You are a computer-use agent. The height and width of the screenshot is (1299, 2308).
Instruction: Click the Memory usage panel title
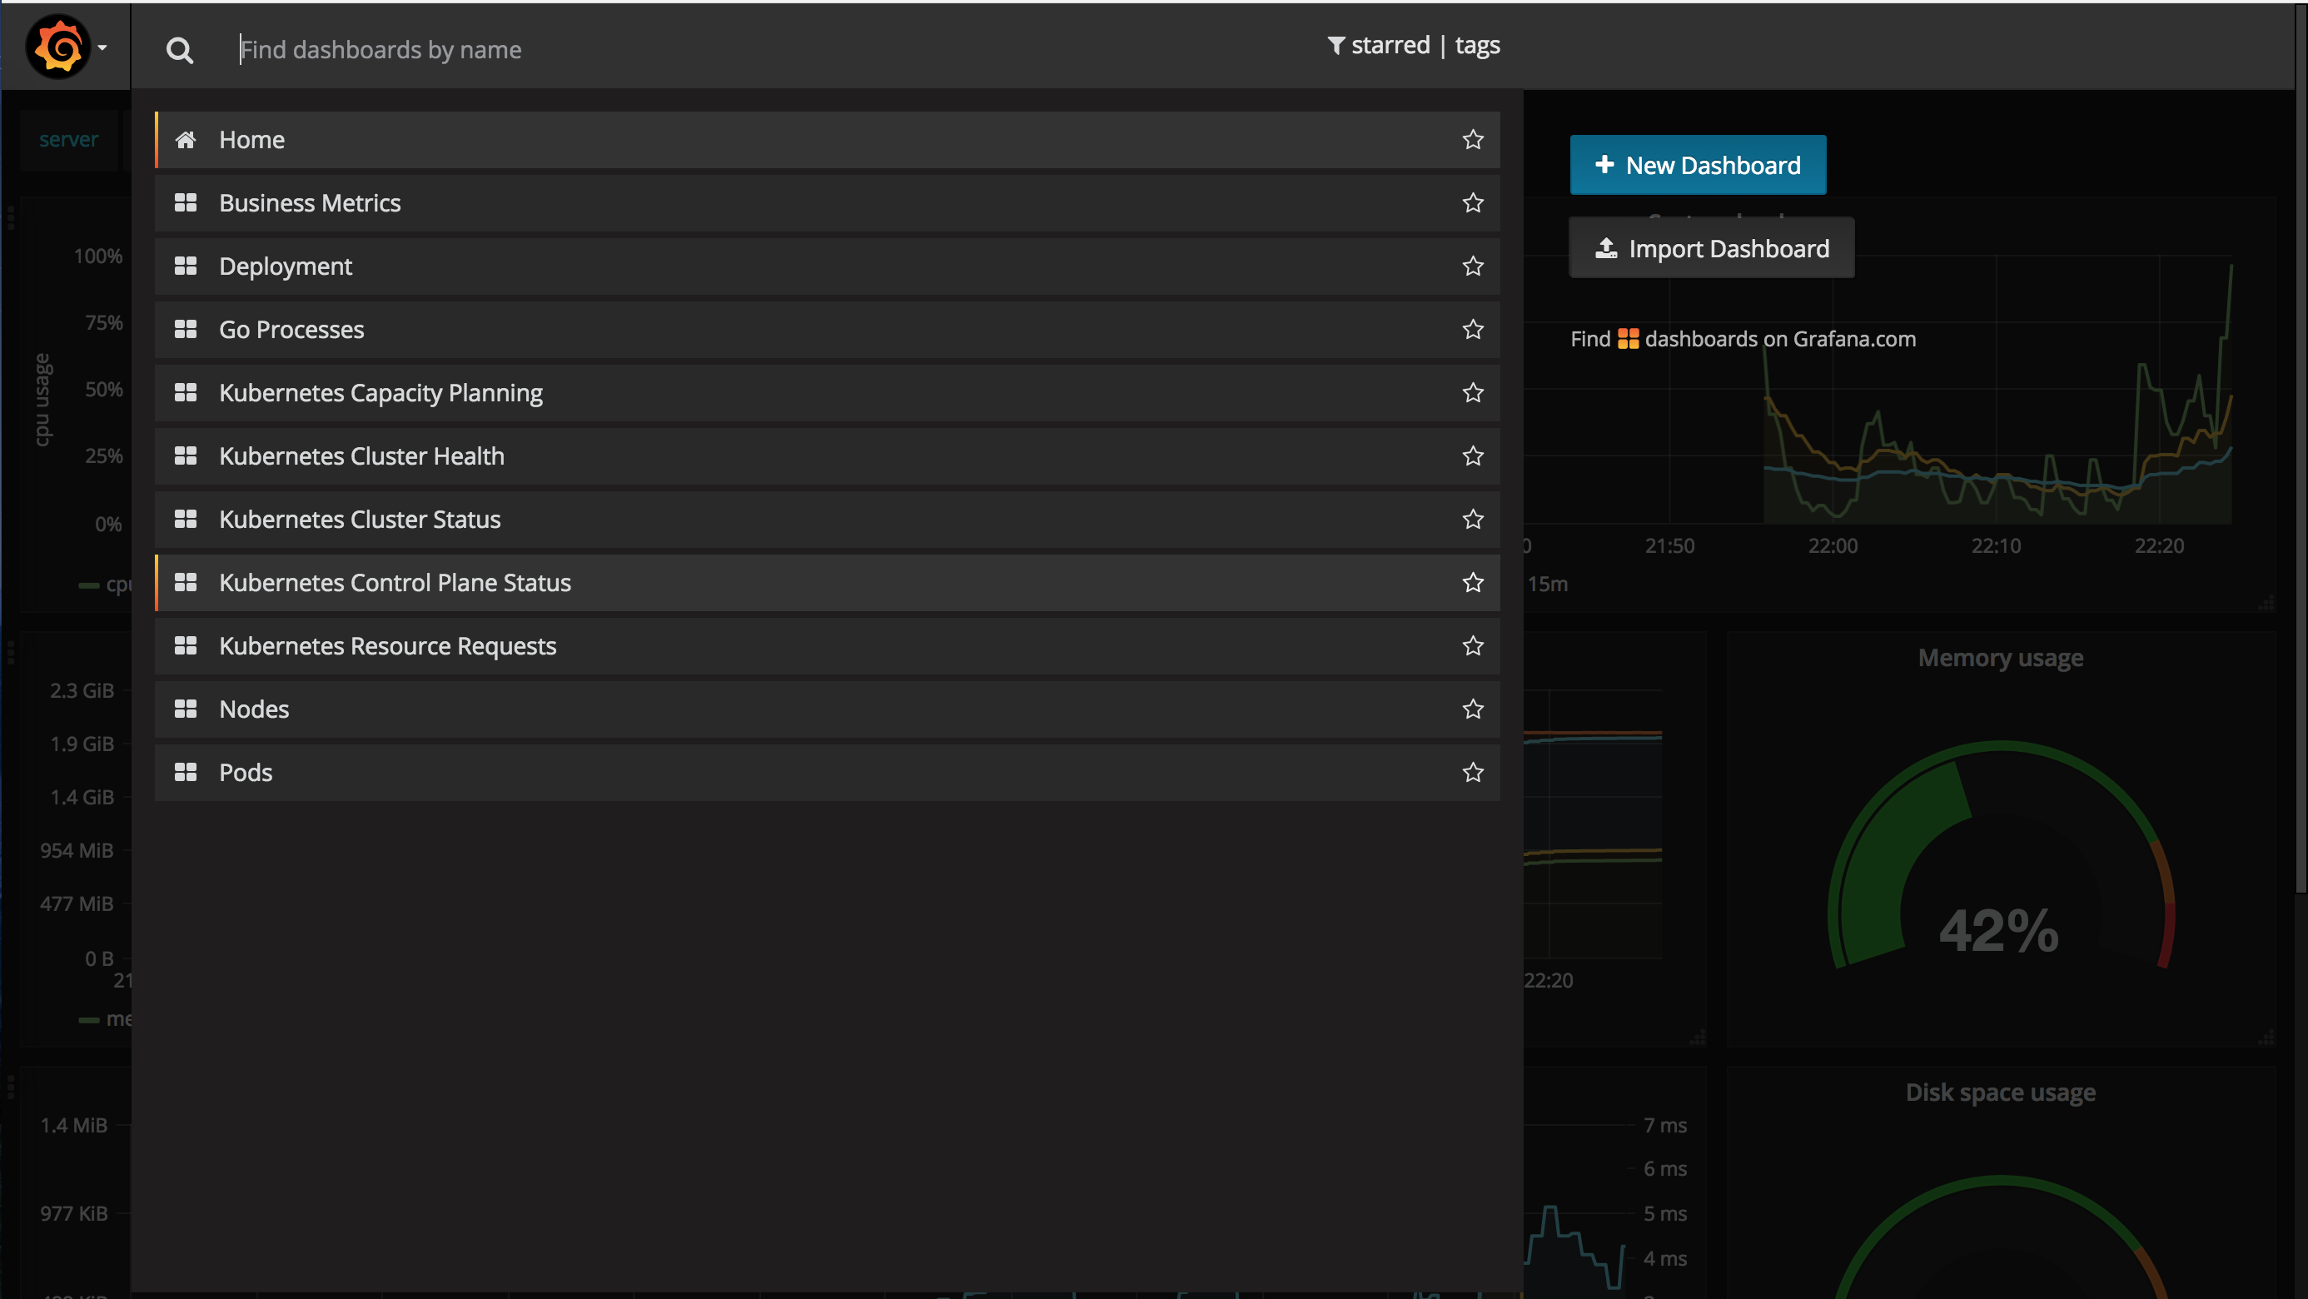tap(2000, 659)
